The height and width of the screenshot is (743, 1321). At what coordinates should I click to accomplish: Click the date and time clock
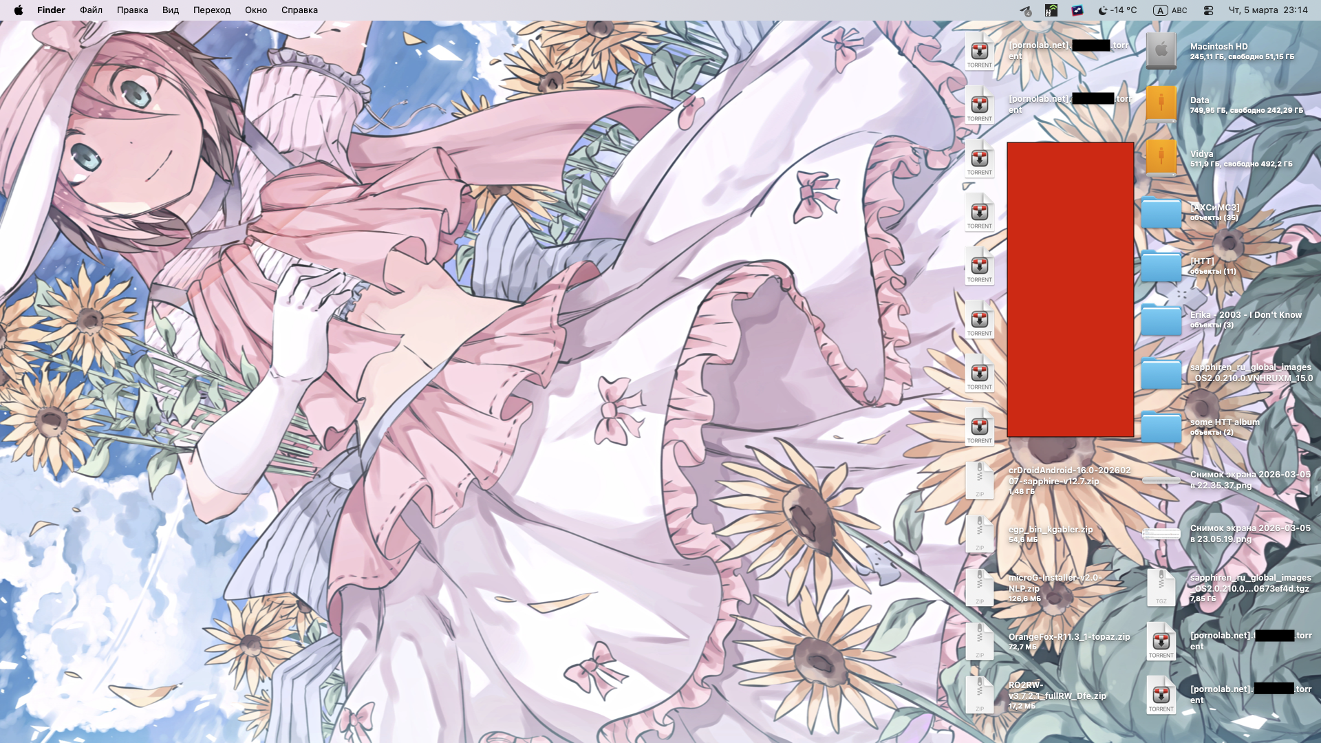[x=1267, y=10]
